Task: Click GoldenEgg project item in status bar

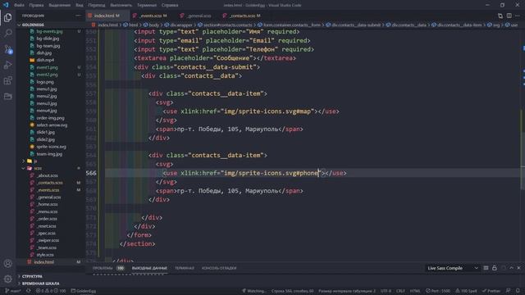Action: coord(84,291)
